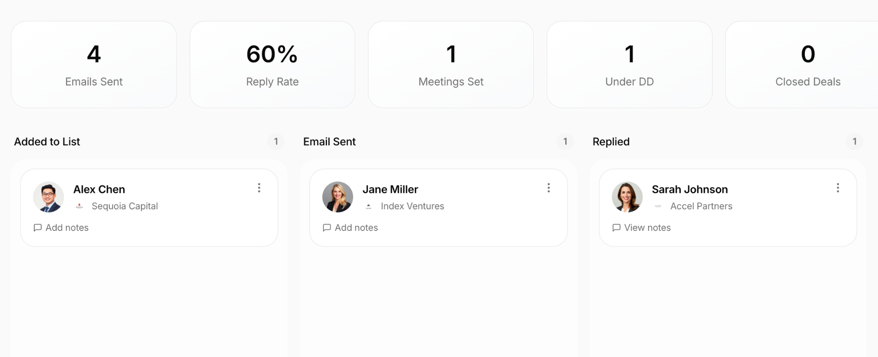Screen dimensions: 878x357
Task: Click the Added to List column header
Action: 47,142
